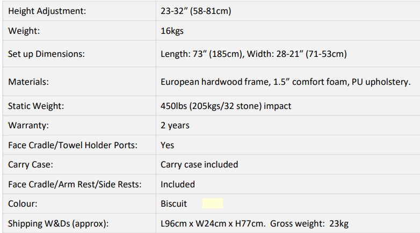This screenshot has height=233, width=420.
Task: Select the Weight label cell
Action: coord(79,31)
